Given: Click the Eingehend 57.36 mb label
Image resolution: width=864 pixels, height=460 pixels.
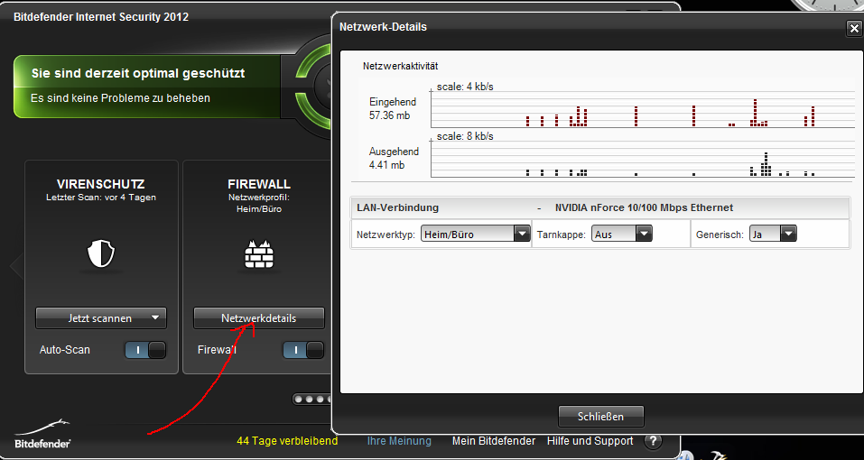Looking at the screenshot, I should [x=393, y=108].
